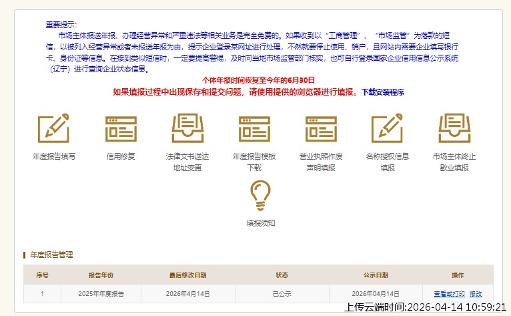
Task: Click the 填报须知 text label
Action: (x=260, y=223)
